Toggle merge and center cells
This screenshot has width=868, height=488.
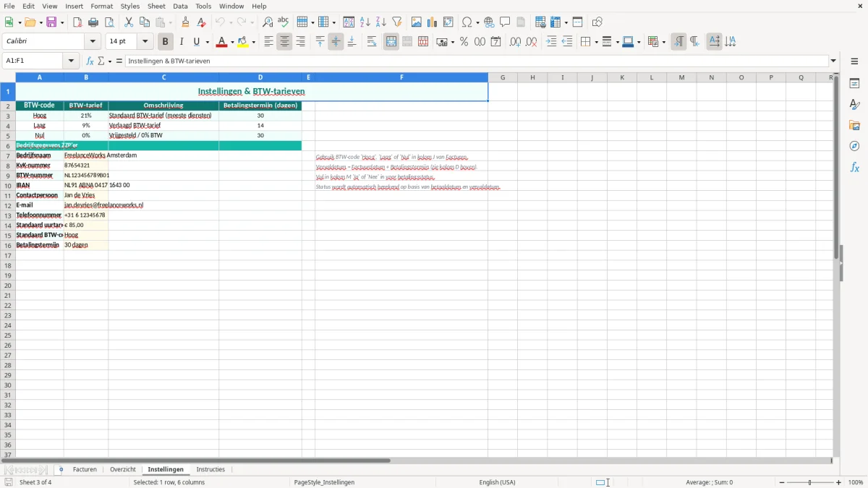391,42
